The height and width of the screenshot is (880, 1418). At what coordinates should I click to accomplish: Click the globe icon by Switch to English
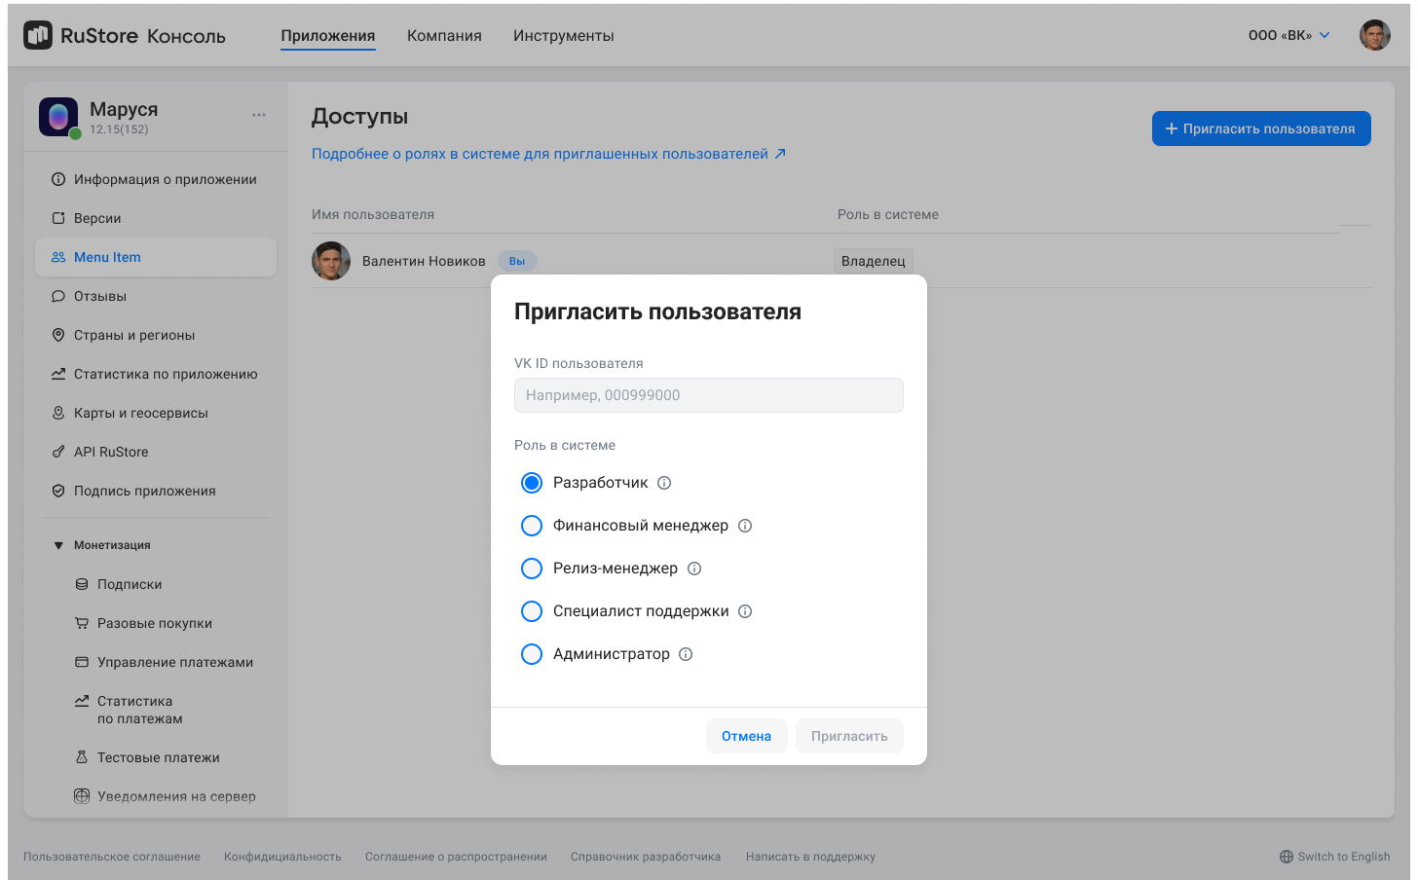click(1287, 857)
